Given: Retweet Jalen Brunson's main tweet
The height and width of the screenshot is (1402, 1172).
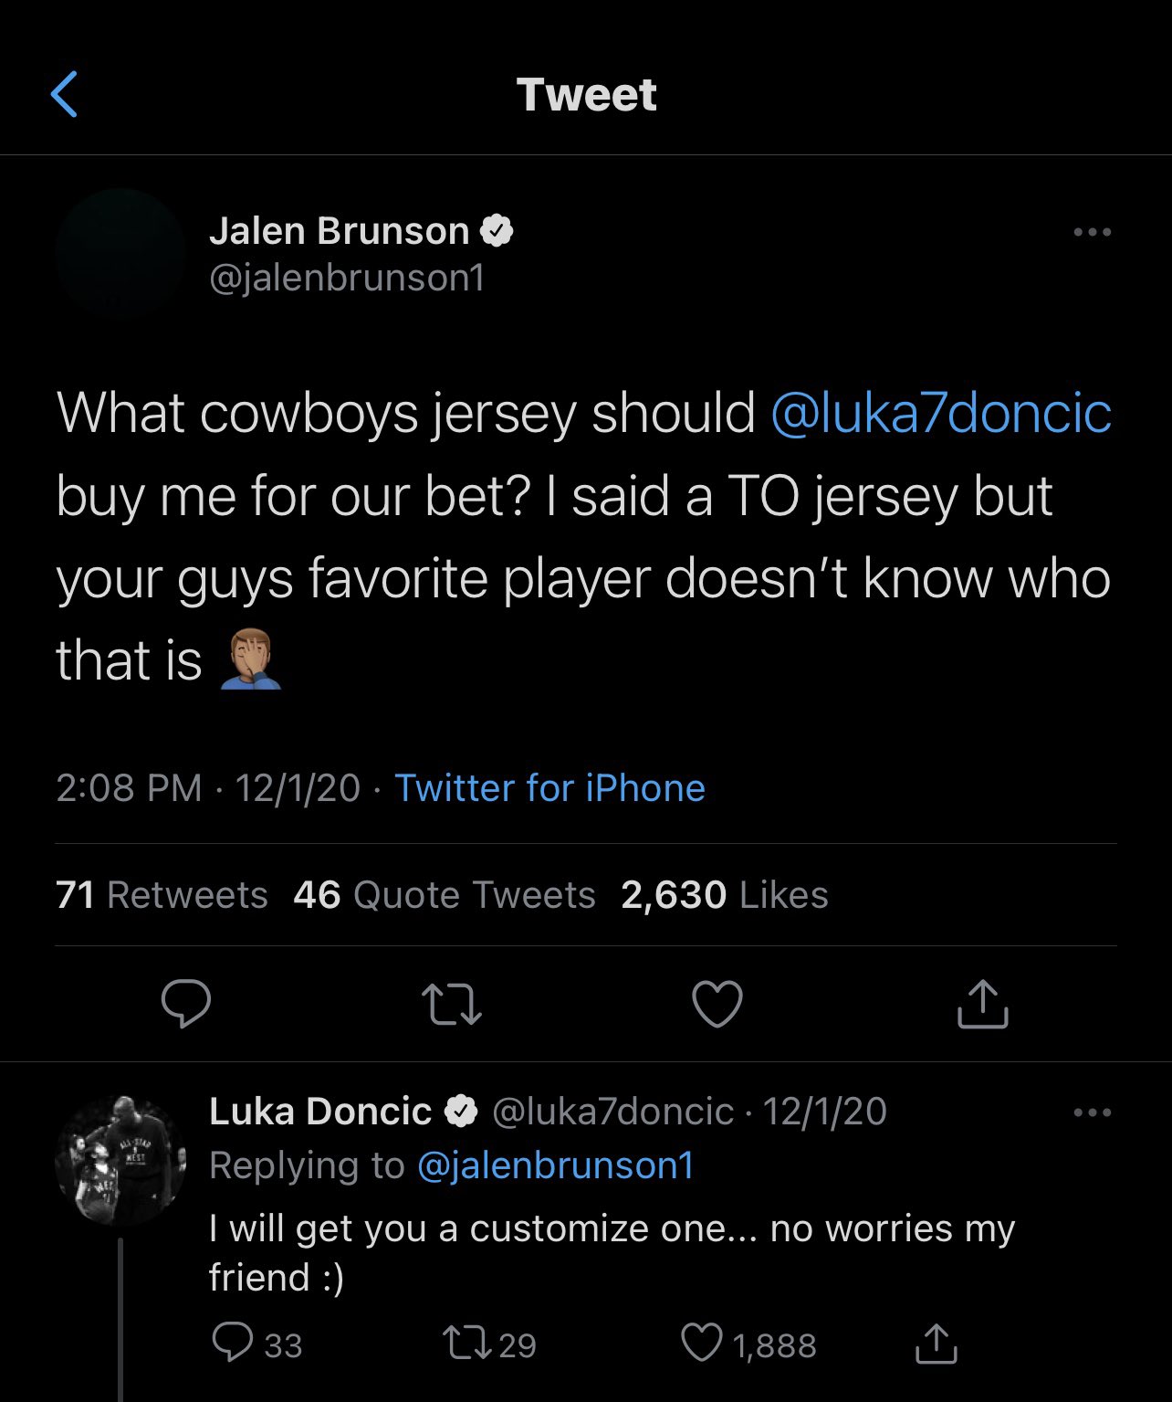Looking at the screenshot, I should click(x=453, y=1004).
